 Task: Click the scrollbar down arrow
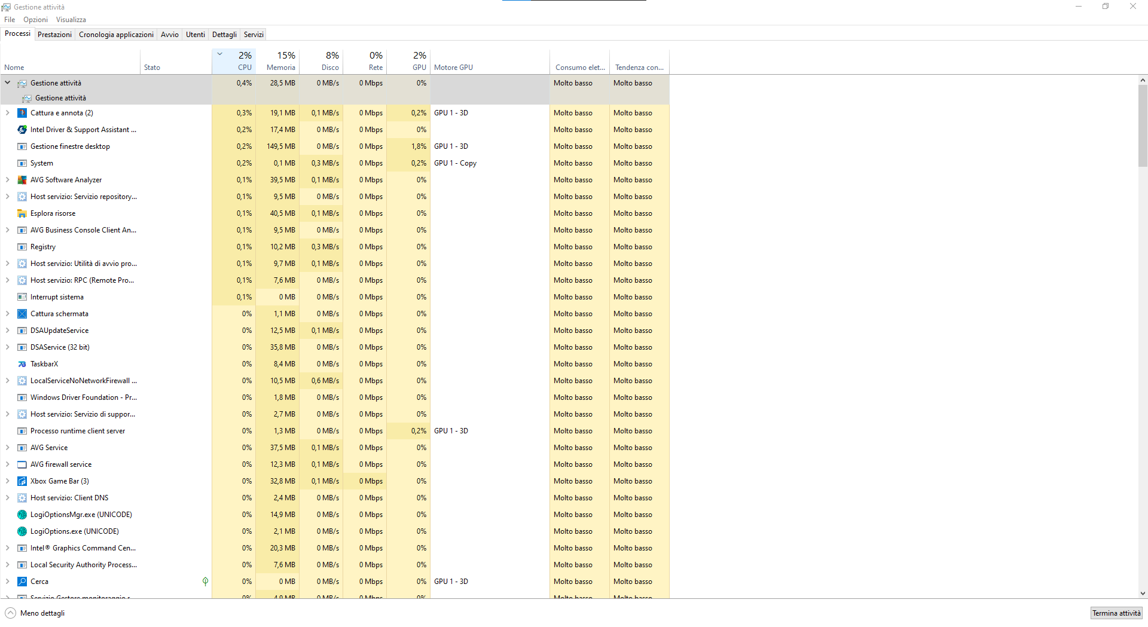[1143, 594]
